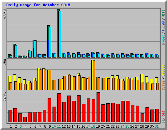This screenshot has height=130, width=167.
Task: Select the red KBytes bar for day 15
Action: pyautogui.click(x=79, y=109)
